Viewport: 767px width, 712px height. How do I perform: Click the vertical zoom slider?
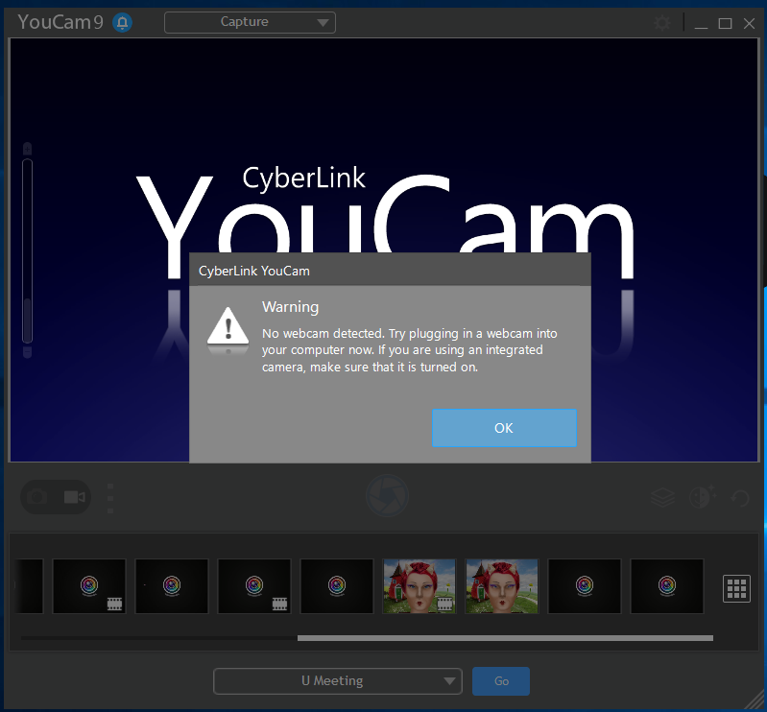28,250
